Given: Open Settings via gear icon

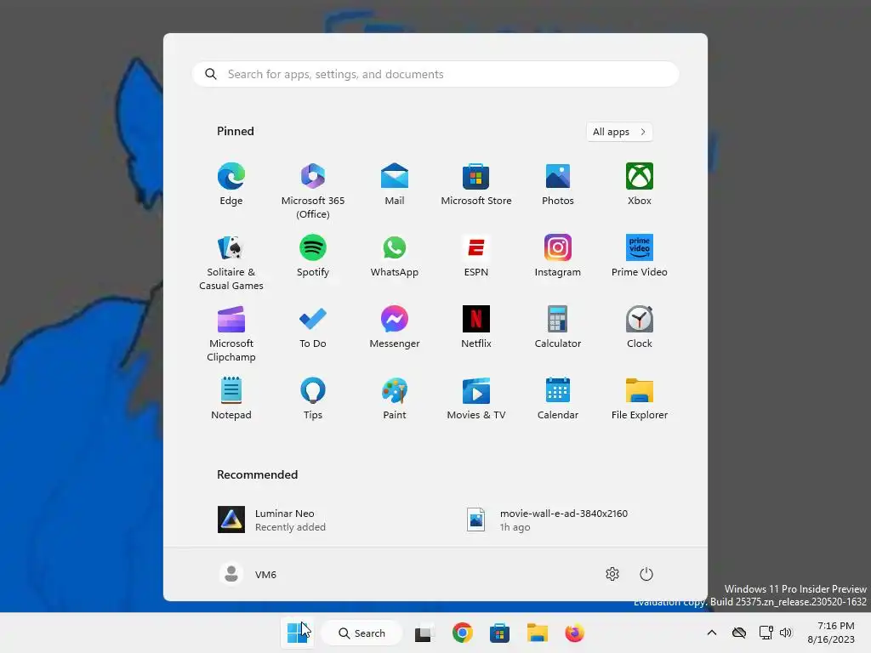Looking at the screenshot, I should click(612, 574).
